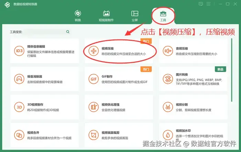Image resolution: width=241 pixels, height=152 pixels.
Task: Open the 视频画面裁剪 crop icon
Action: (93, 135)
